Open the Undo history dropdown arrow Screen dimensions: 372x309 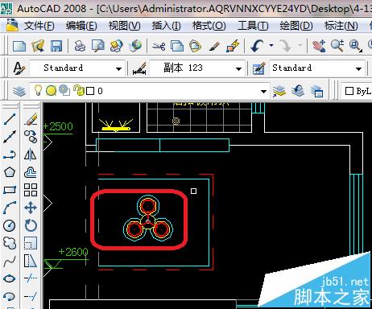(x=271, y=46)
